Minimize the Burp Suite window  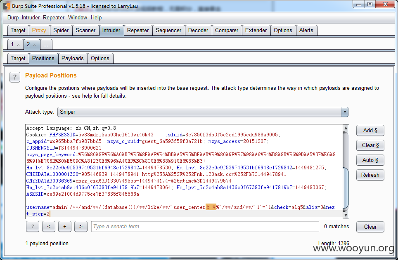[x=359, y=4]
